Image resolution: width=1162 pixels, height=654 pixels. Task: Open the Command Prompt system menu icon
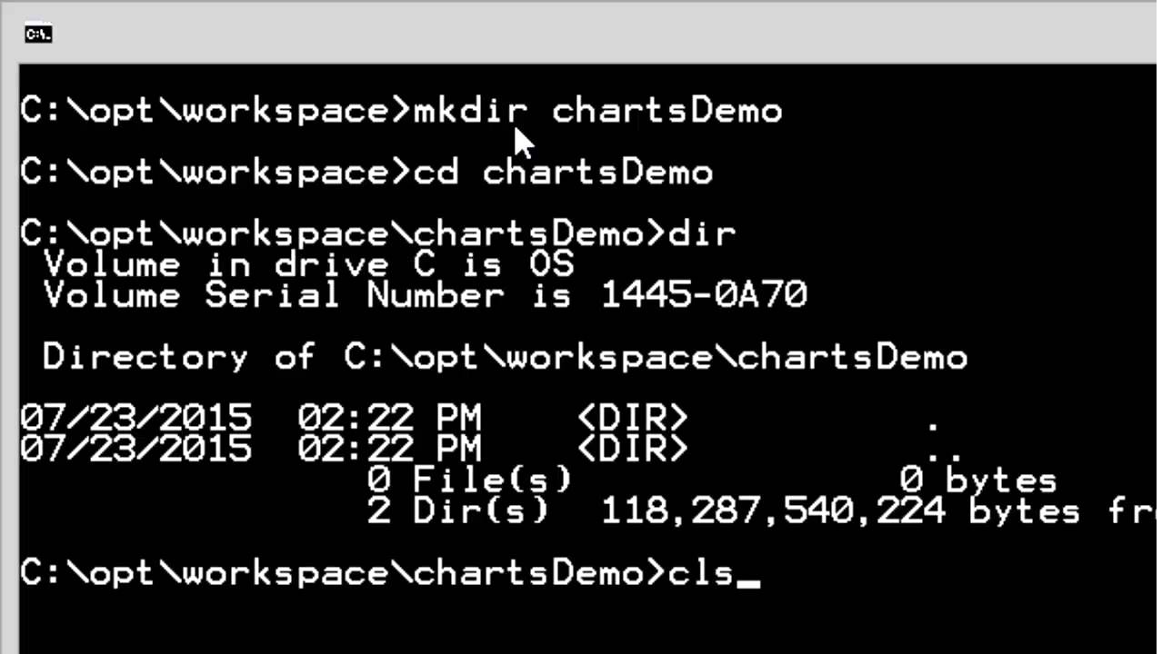[x=38, y=35]
